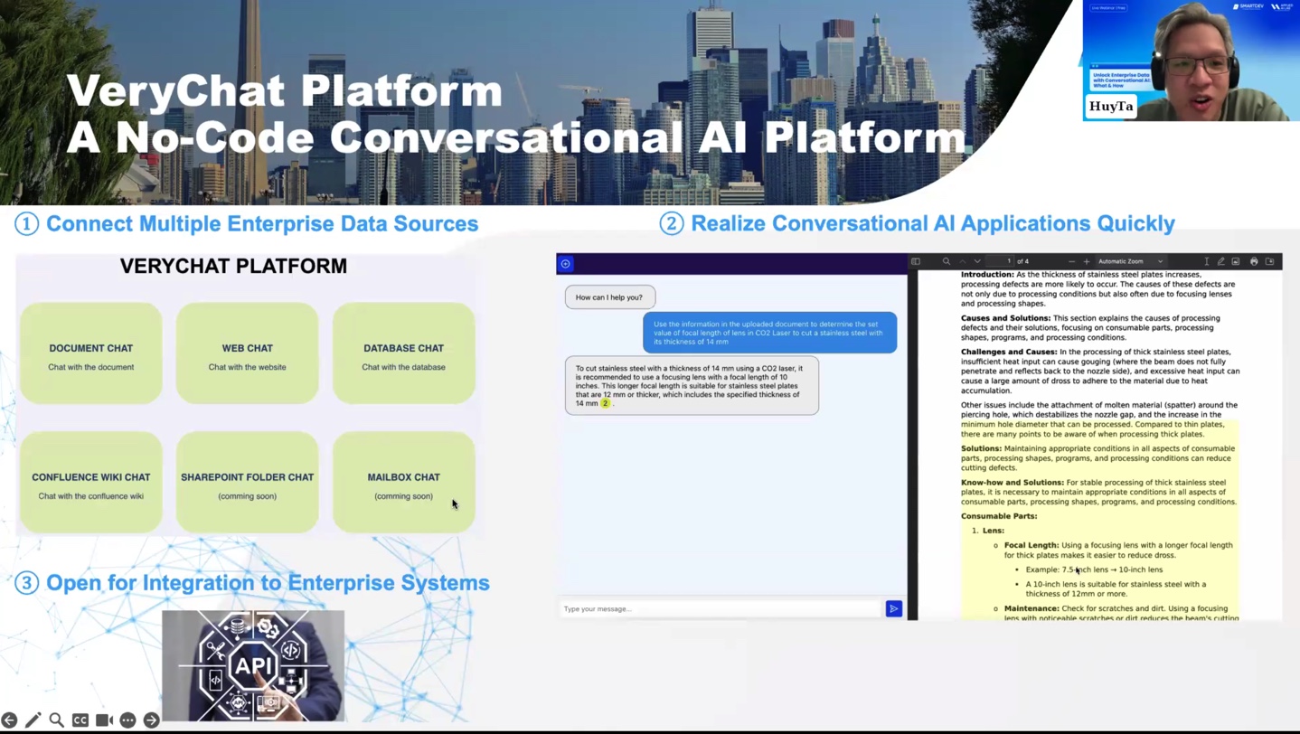The height and width of the screenshot is (734, 1300).
Task: Open the Web Chat card
Action: point(247,353)
